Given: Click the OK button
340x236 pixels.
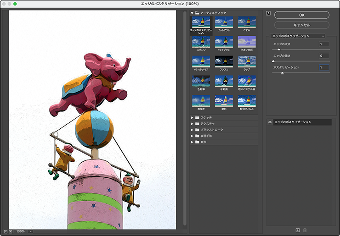Looking at the screenshot, I should pyautogui.click(x=301, y=15).
